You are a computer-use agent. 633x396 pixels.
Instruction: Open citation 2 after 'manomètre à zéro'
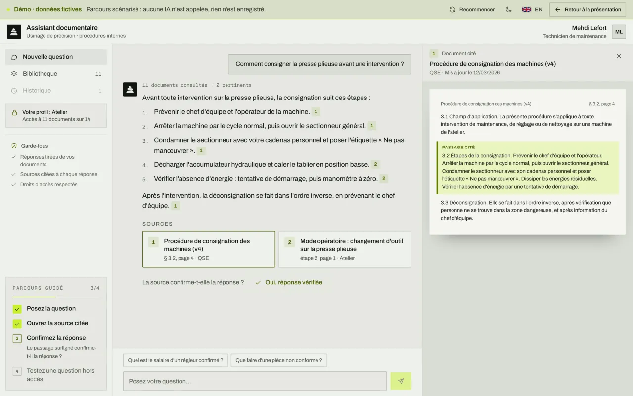(384, 178)
